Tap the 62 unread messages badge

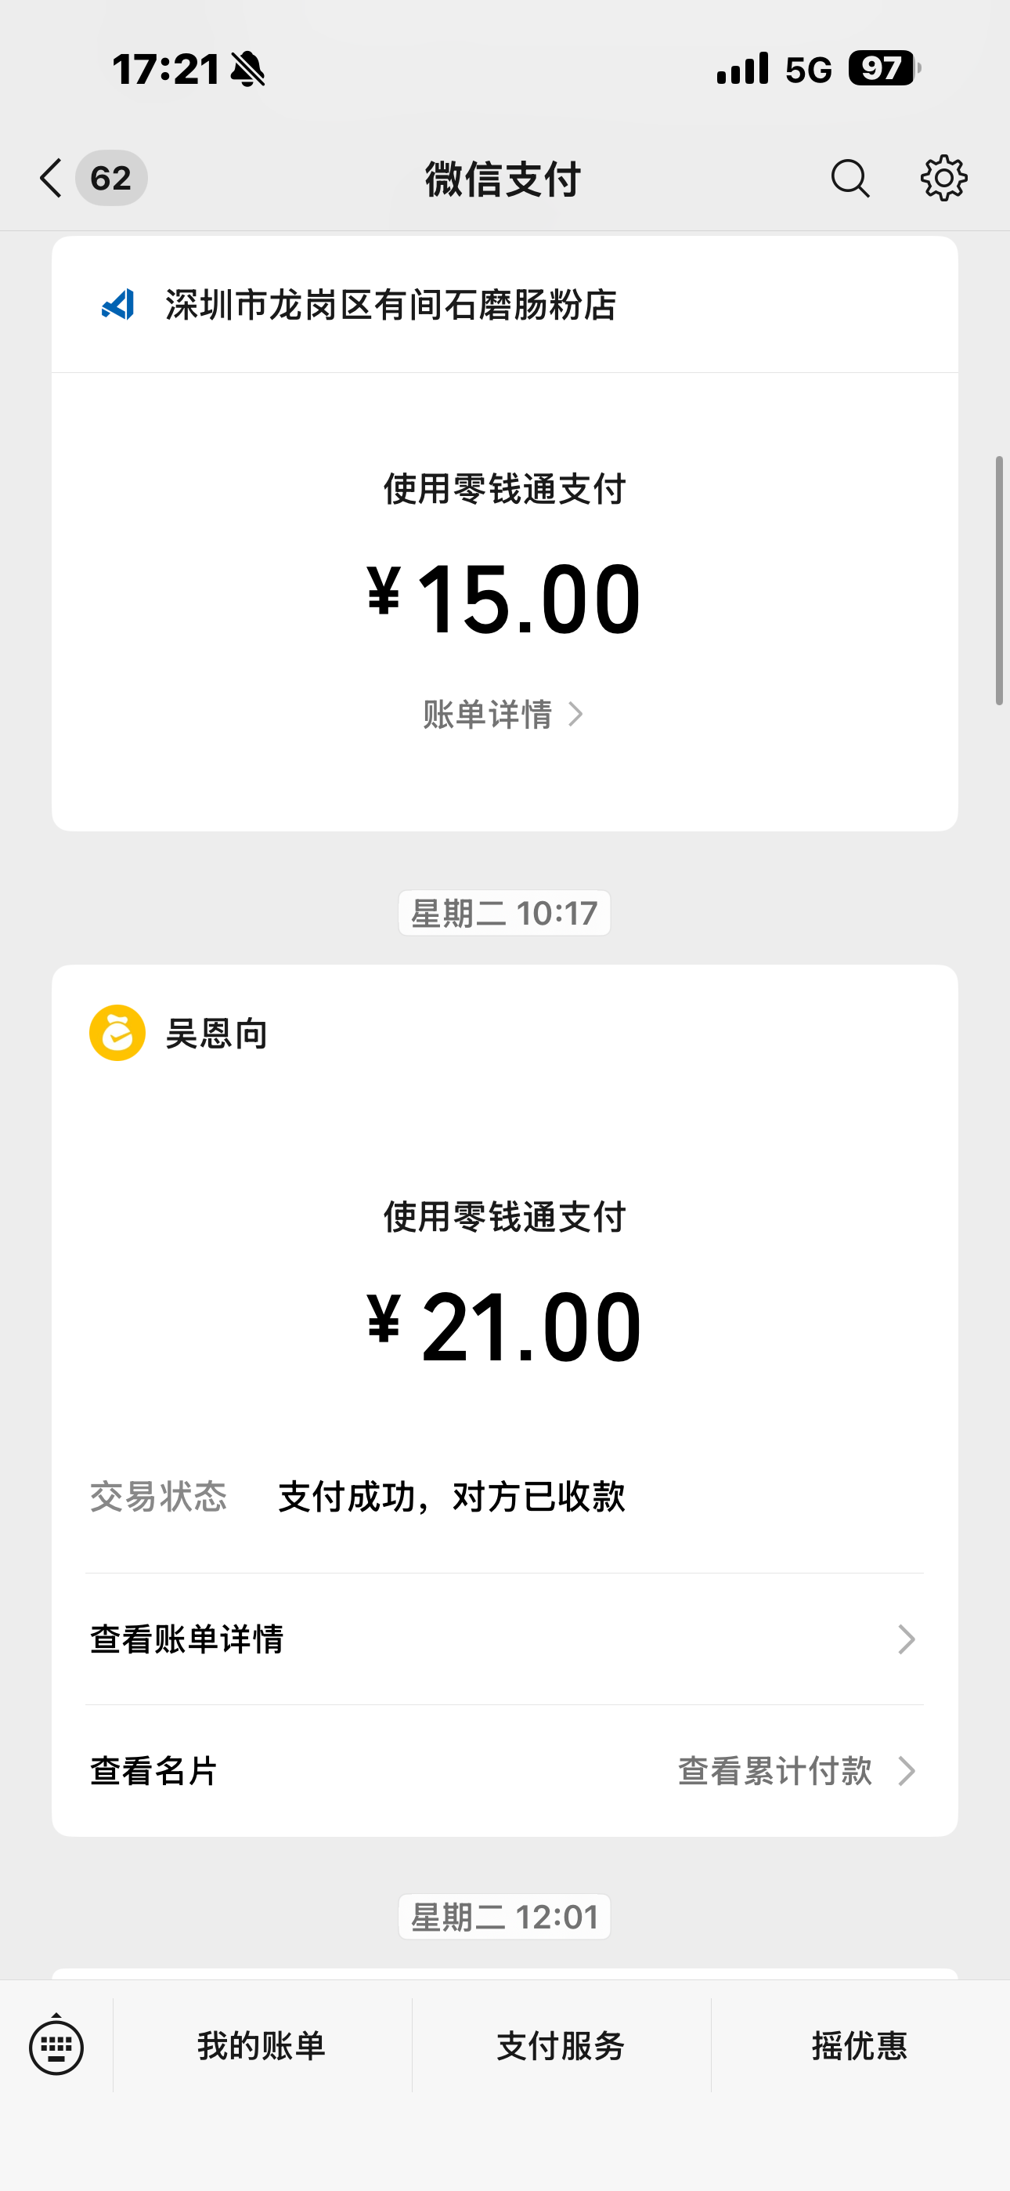(111, 179)
